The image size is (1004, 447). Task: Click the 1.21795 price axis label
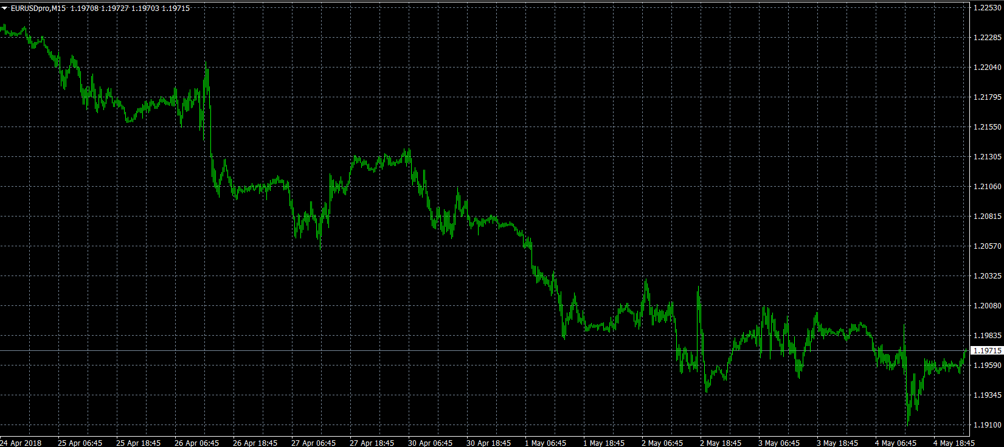[988, 97]
